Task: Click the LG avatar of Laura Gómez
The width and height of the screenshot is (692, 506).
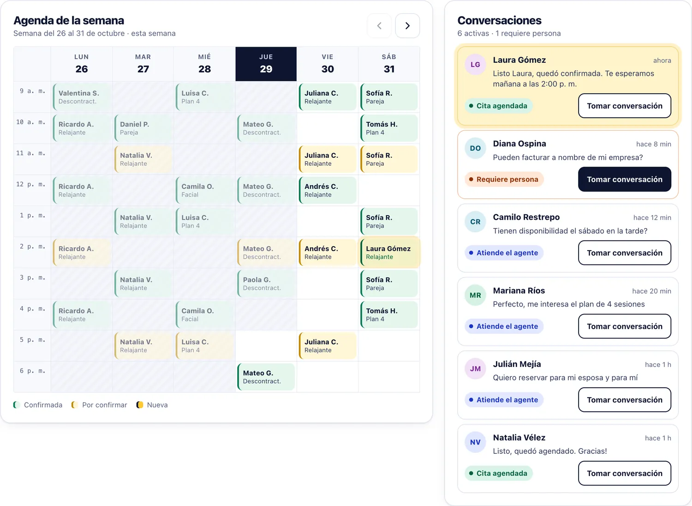Action: (475, 65)
